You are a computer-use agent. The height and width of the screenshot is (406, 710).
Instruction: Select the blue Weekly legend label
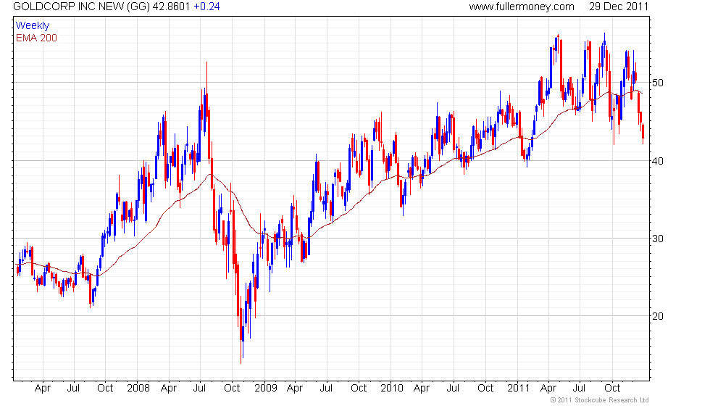(33, 26)
